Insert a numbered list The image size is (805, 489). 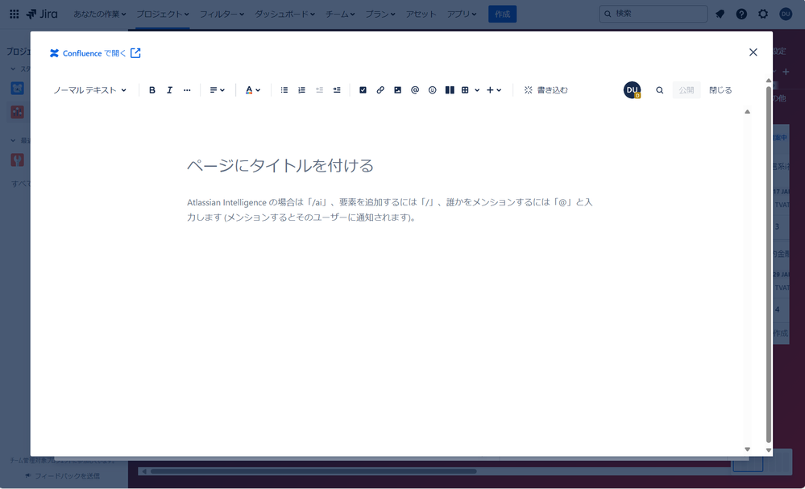pos(301,89)
